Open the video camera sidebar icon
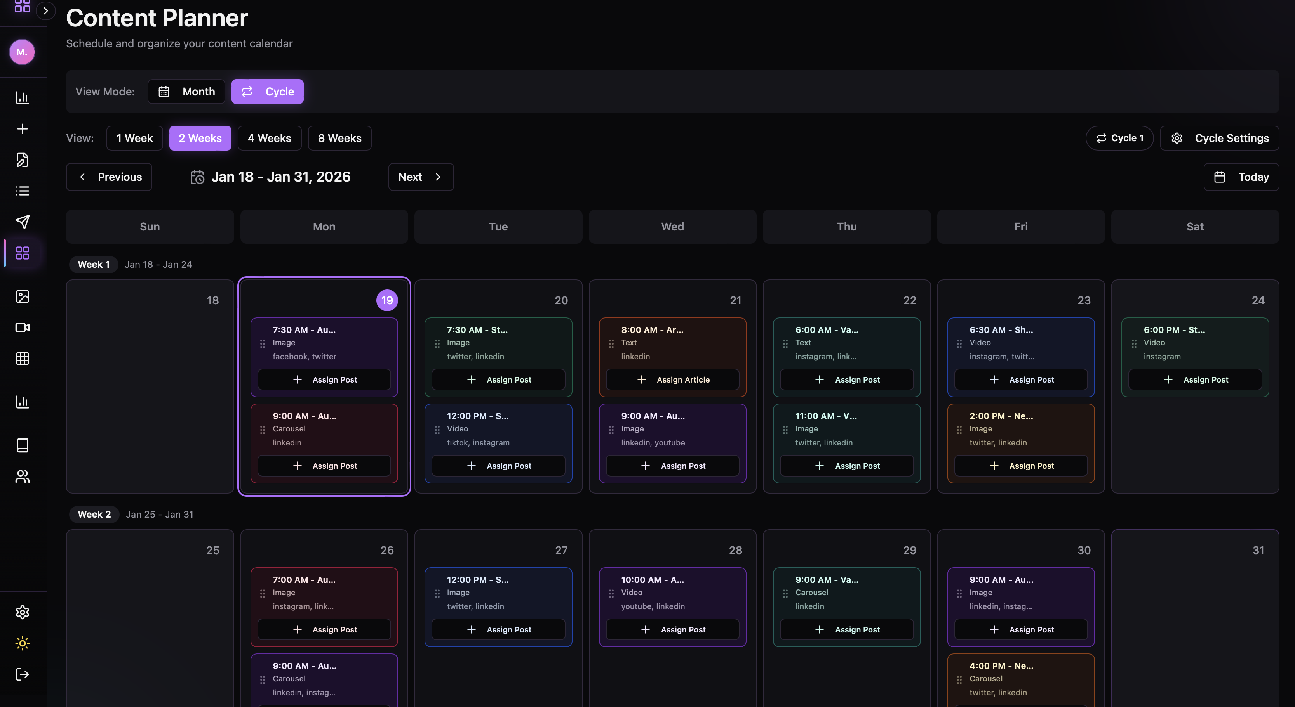 22,328
